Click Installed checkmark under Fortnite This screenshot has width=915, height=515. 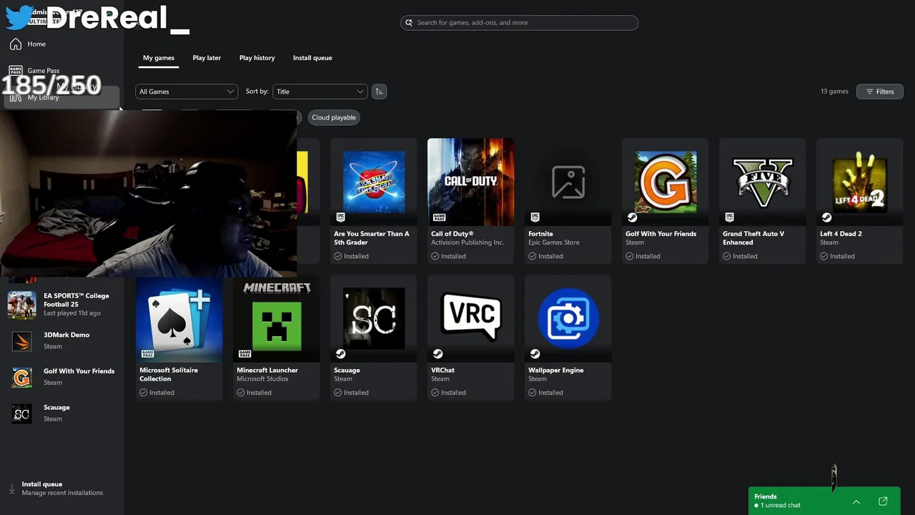(x=532, y=256)
